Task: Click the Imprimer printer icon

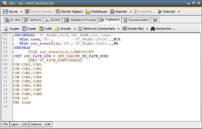Action: [x=112, y=11]
